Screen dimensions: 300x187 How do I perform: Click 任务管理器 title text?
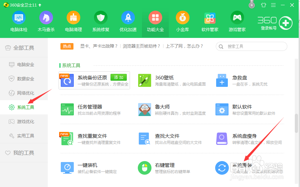pos(90,107)
